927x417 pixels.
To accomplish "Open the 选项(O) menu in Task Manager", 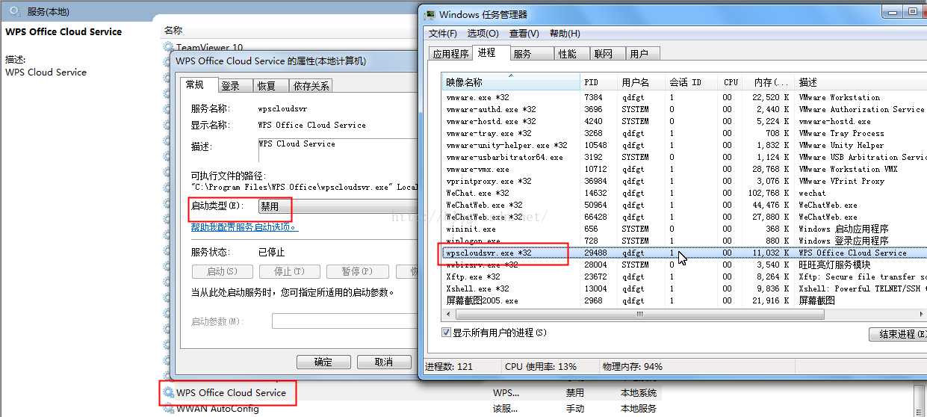I will coord(483,34).
